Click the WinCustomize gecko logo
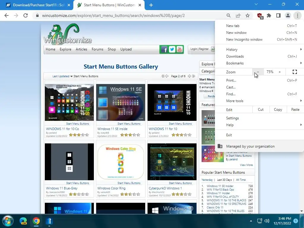This screenshot has height=228, width=304. (67, 34)
